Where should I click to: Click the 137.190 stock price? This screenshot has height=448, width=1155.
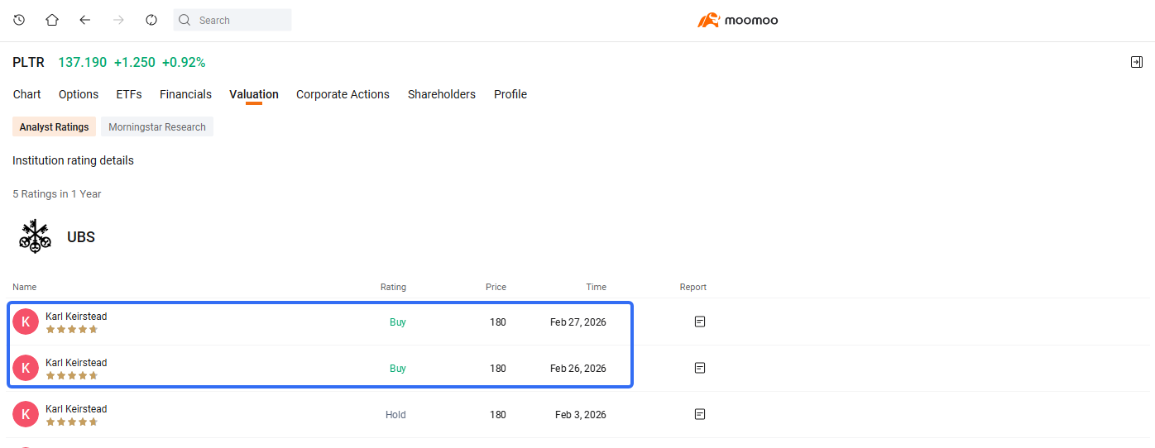tap(83, 62)
